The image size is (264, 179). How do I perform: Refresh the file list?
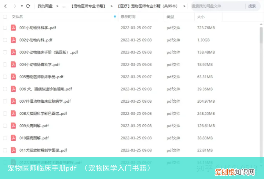[x=28, y=6]
